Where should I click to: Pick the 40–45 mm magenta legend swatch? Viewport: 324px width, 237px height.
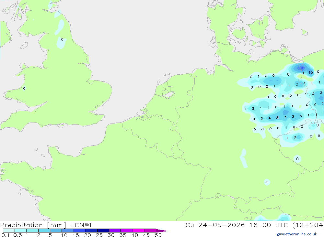[x=138, y=231]
